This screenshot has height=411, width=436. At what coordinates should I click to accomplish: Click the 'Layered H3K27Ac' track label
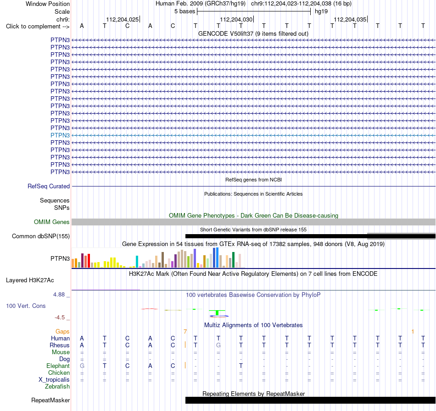click(30, 280)
